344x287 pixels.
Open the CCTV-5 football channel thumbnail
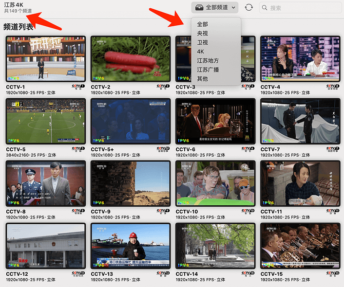(x=46, y=121)
